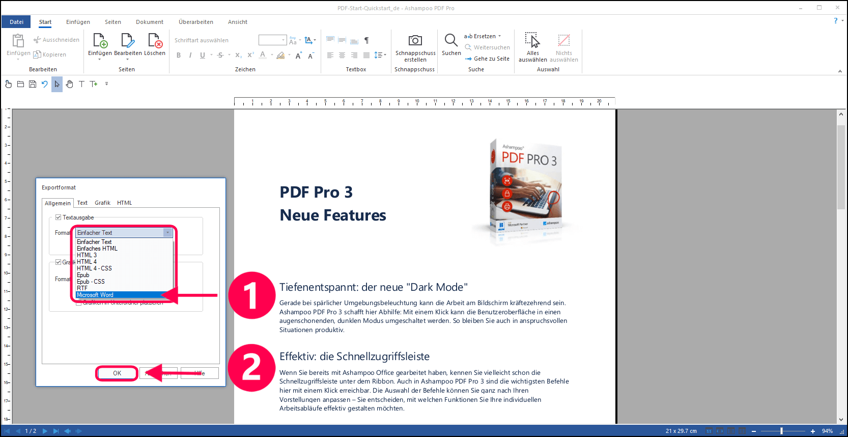The image size is (848, 437).
Task: Open the Format combo box showing Einfacher Text
Action: pyautogui.click(x=124, y=233)
